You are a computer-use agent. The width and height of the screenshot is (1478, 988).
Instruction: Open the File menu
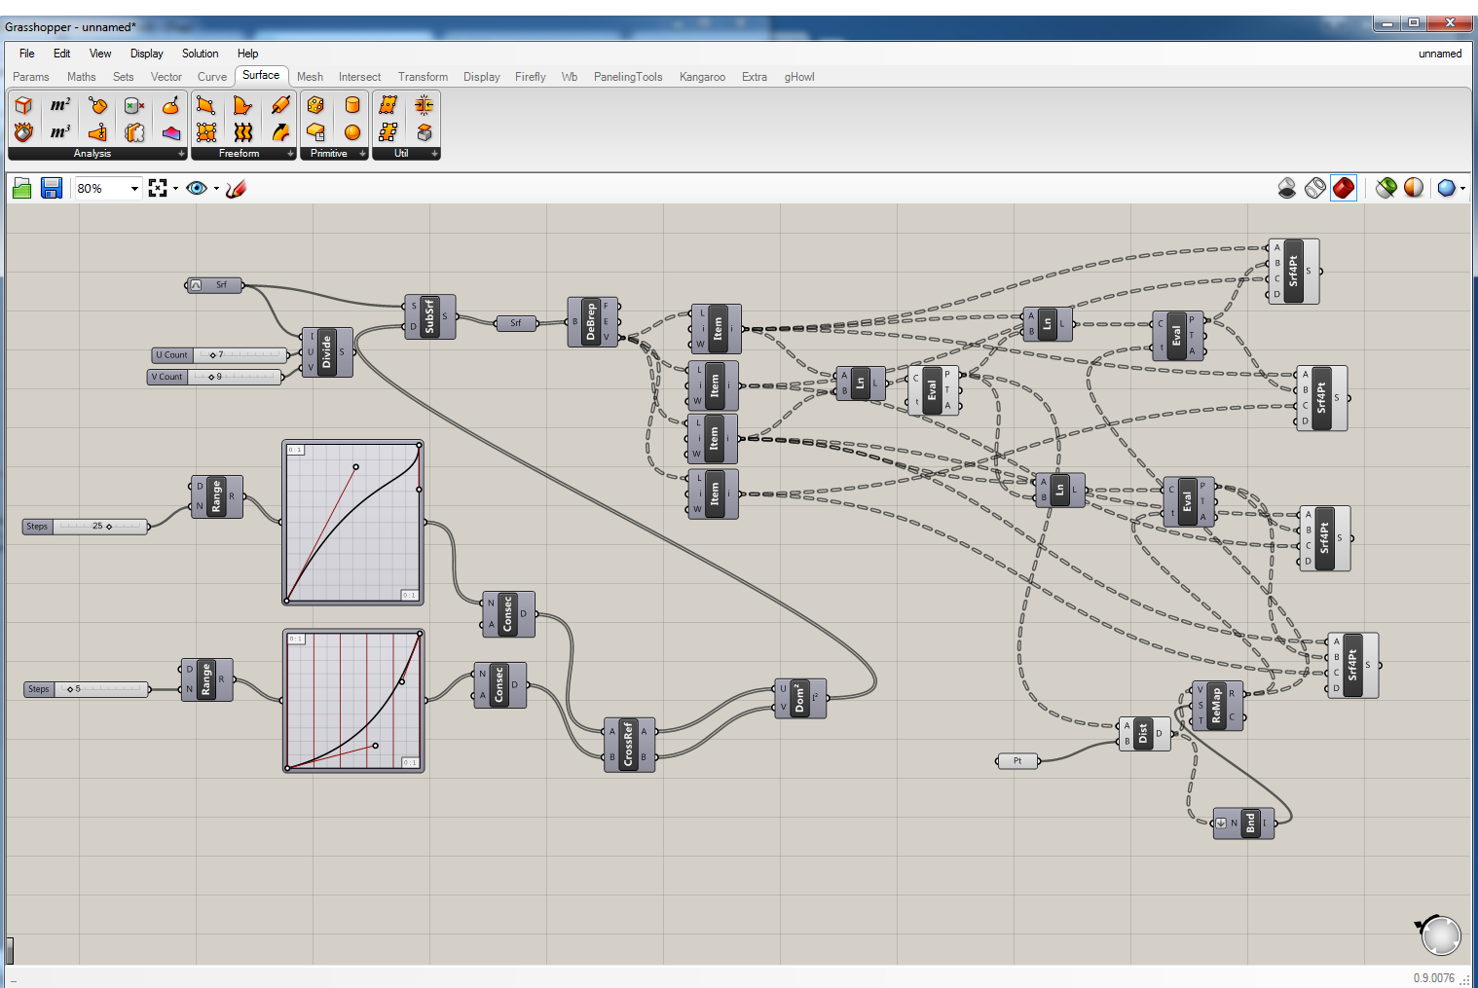tap(27, 54)
